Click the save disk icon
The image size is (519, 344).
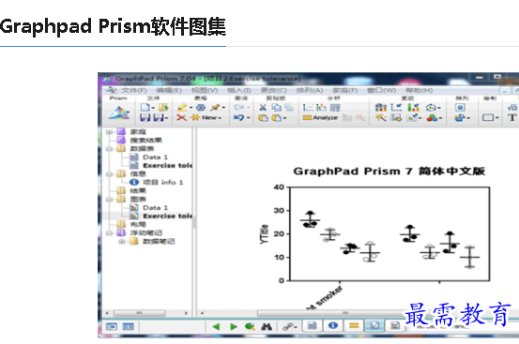tap(145, 118)
